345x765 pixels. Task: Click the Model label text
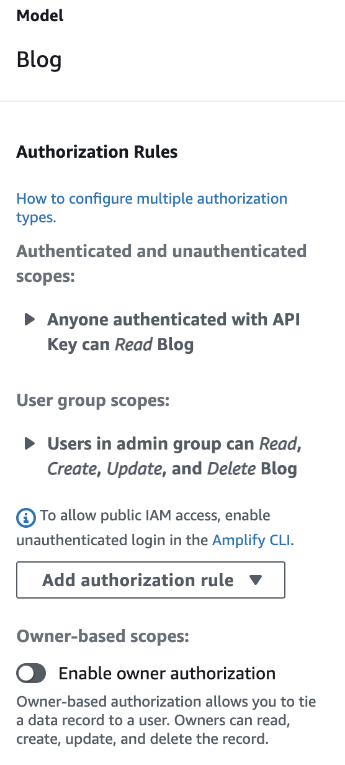(x=40, y=16)
